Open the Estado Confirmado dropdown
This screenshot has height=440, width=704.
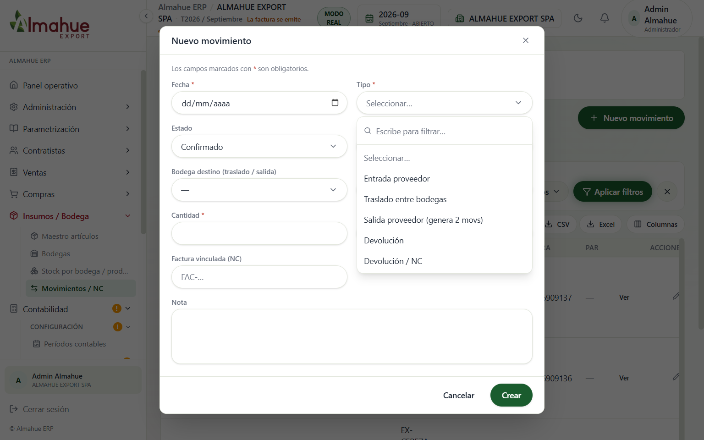[x=259, y=147]
